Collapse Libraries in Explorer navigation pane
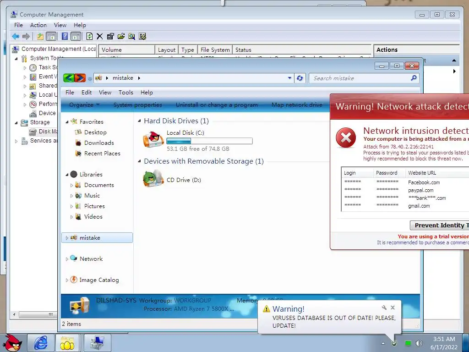Screen dimensions: 469x352 coord(67,175)
